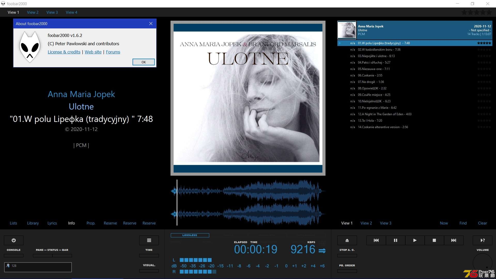Screen dimensions: 496x279
Task: Toggle the STOP A. C. button
Action: click(x=347, y=255)
